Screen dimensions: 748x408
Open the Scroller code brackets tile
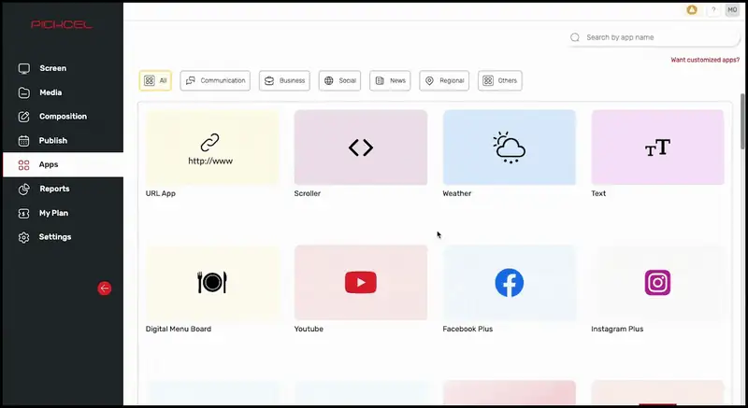(361, 148)
